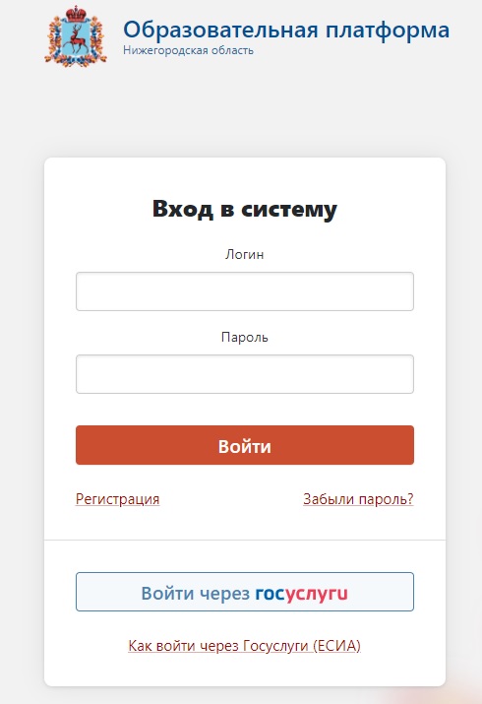The image size is (482, 704).
Task: Click the Пароль label
Action: 244,337
